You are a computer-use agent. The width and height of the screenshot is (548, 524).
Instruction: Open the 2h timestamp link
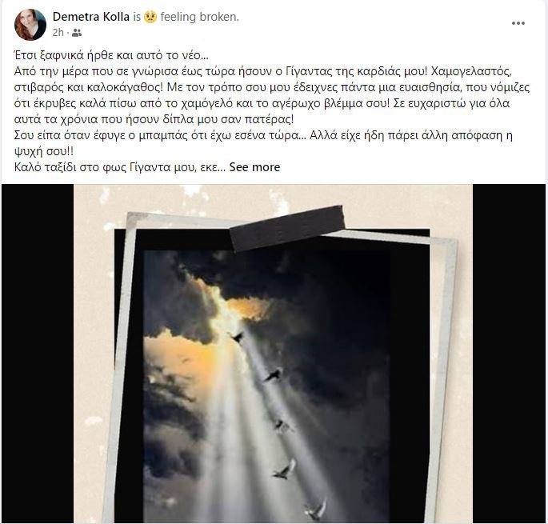(58, 33)
